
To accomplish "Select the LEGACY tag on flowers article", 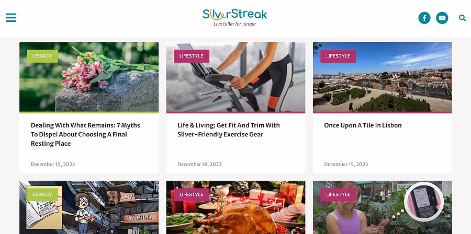I will pyautogui.click(x=42, y=56).
